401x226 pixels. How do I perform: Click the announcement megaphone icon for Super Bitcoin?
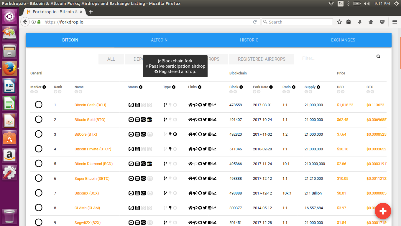click(195, 178)
